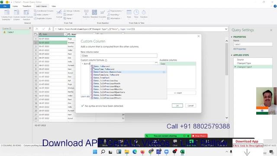Image resolution: width=277 pixels, height=156 pixels.
Task: Click Column From Examples ribbon icon
Action: pos(7,15)
